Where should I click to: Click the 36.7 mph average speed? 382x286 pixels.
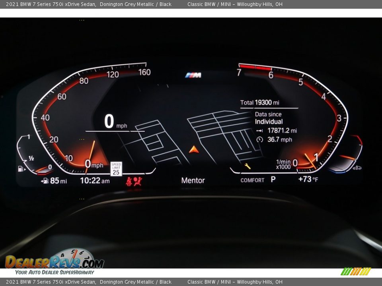pyautogui.click(x=280, y=139)
